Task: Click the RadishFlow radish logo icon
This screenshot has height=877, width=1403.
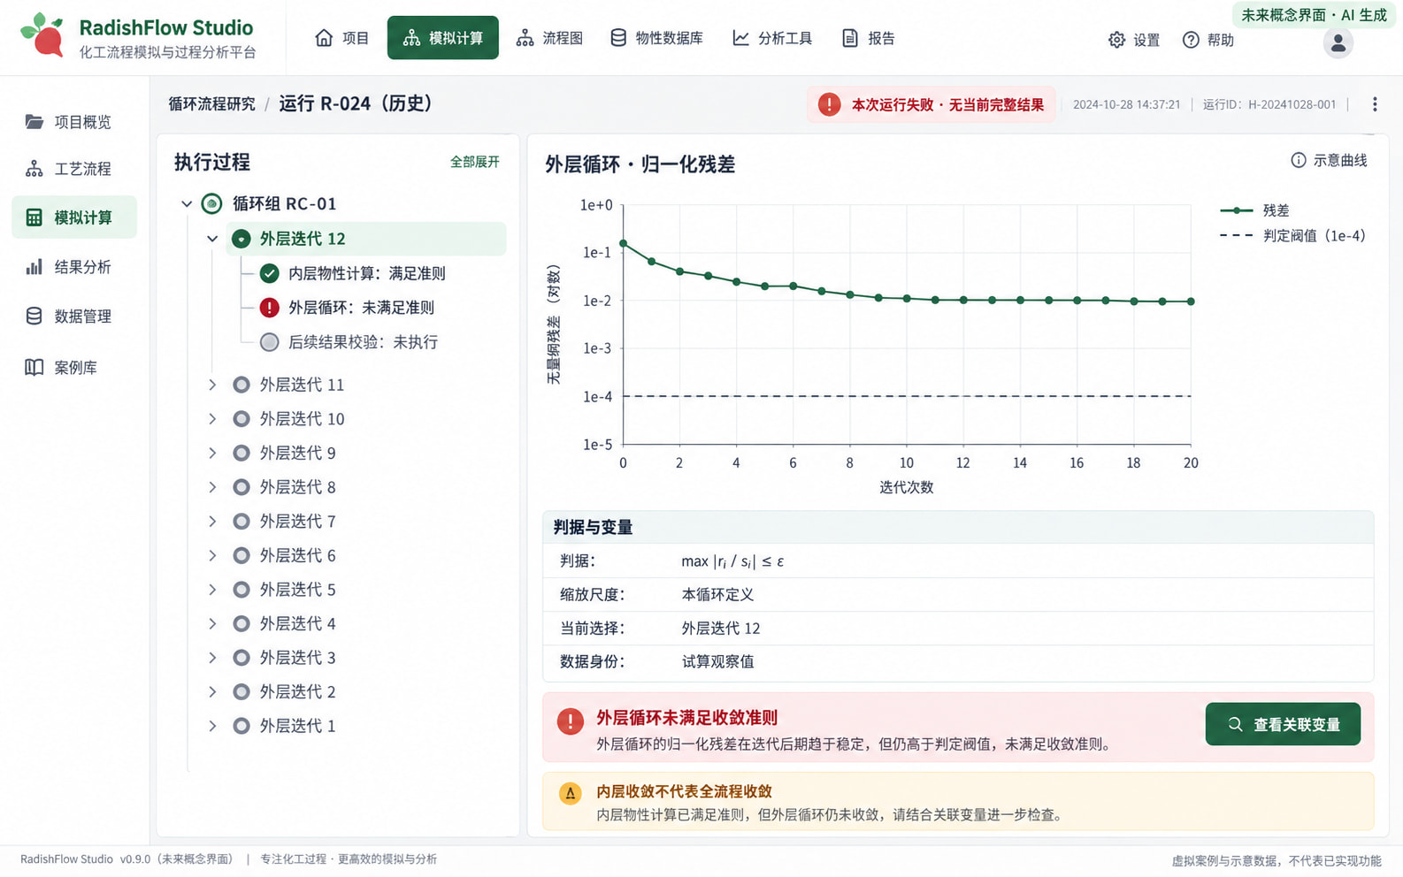Action: coord(42,35)
